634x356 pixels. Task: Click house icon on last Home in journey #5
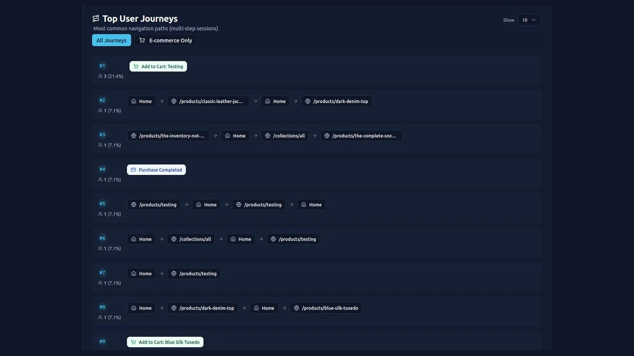(304, 205)
